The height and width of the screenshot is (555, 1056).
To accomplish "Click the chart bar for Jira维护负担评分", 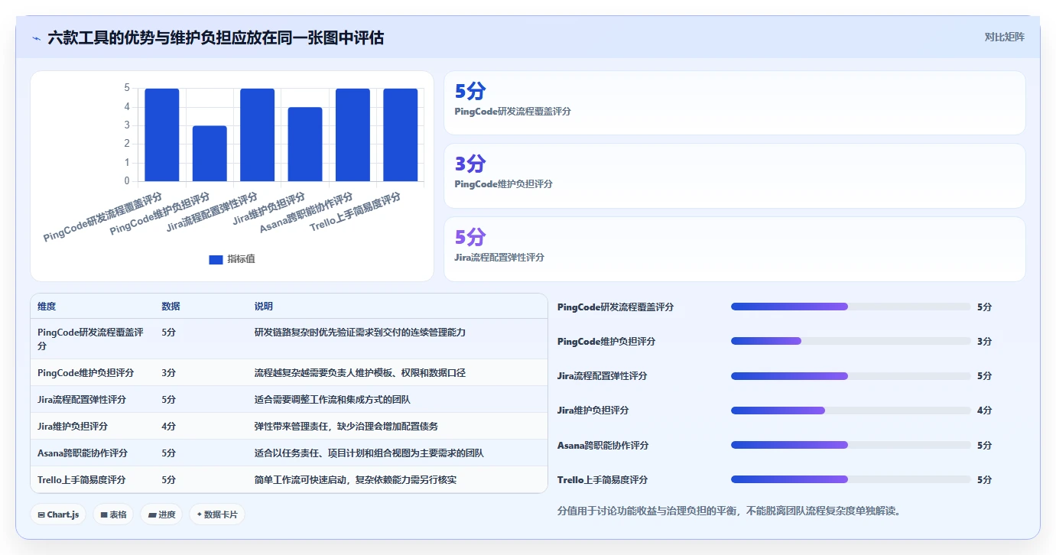I will (305, 144).
